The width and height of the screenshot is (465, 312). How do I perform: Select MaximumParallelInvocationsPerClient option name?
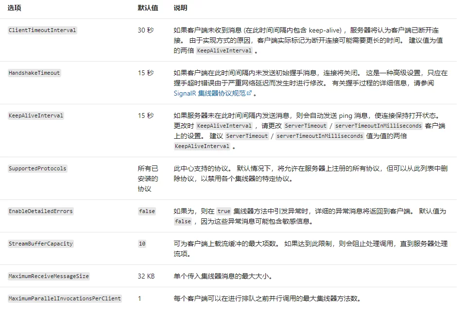[65, 298]
